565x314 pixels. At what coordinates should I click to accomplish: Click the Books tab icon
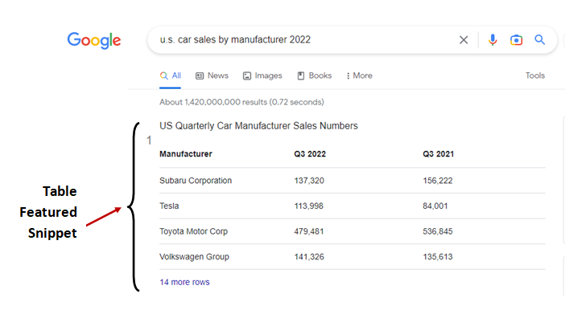click(x=301, y=76)
